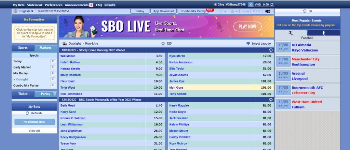The height and width of the screenshot is (150, 350).
Task: Open the star favourites dropdown in toolbar
Action: [234, 11]
